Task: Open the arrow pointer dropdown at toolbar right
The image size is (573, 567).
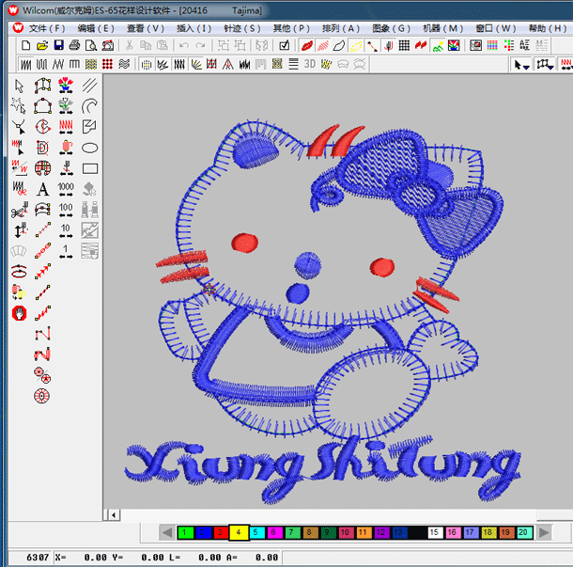Action: 521,65
